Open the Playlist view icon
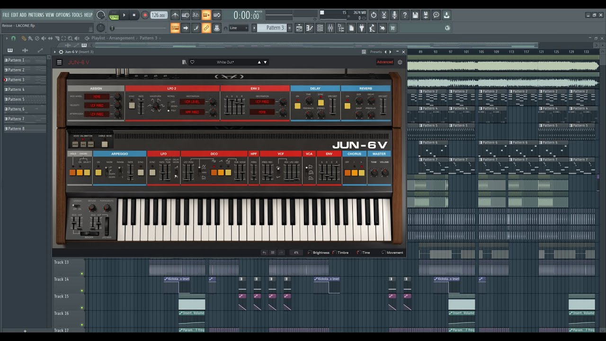This screenshot has height=341, width=606. (x=299, y=28)
